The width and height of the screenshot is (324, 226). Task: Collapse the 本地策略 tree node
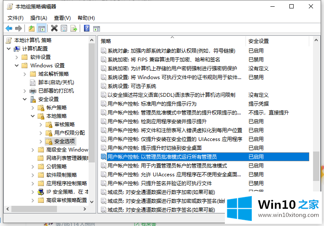[33, 116]
